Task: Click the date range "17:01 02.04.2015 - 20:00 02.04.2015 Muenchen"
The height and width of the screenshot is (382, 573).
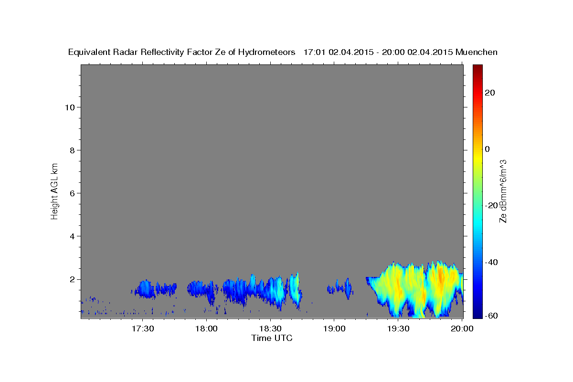Action: tap(401, 52)
